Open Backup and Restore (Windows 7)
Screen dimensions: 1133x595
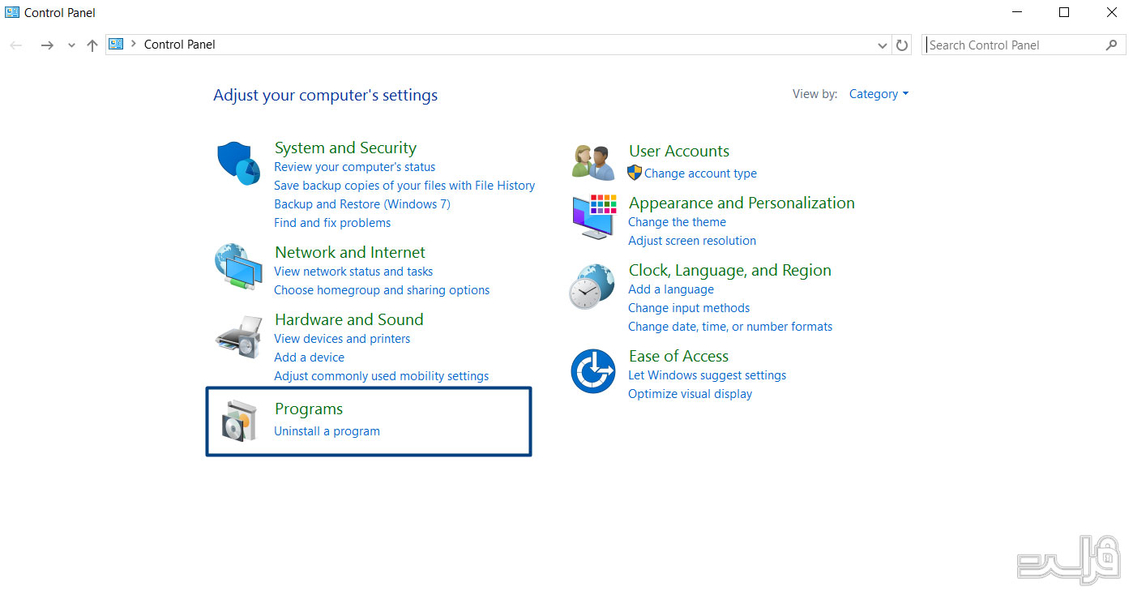point(362,204)
